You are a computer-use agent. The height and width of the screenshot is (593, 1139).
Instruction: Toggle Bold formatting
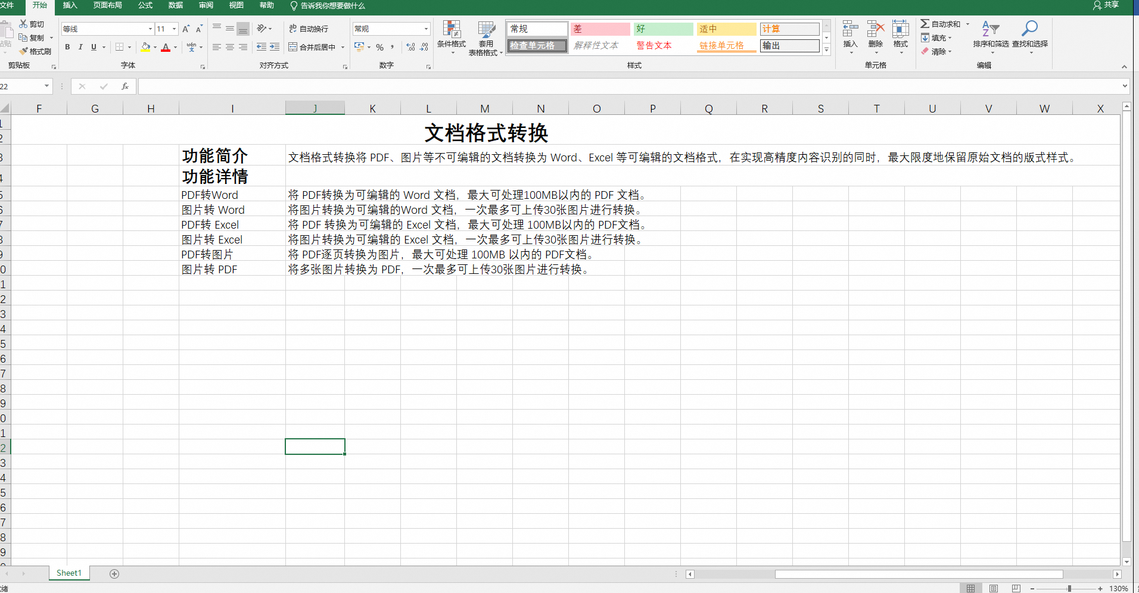click(x=67, y=47)
